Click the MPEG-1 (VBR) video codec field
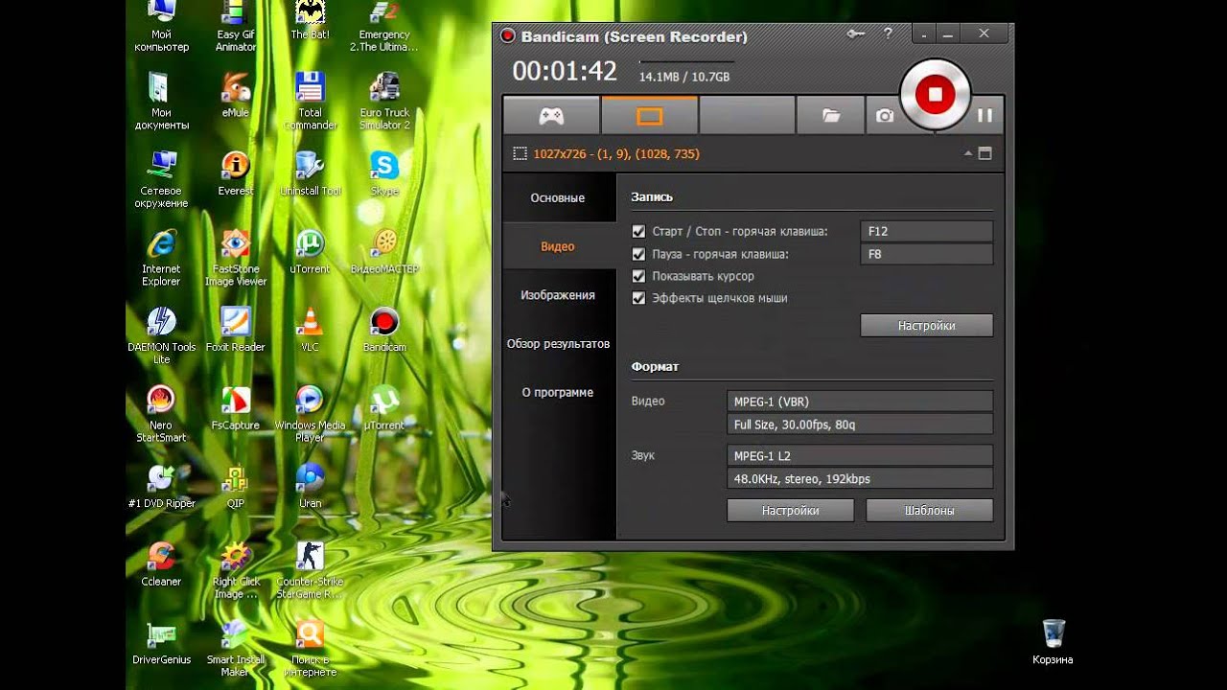This screenshot has height=690, width=1227. [x=860, y=402]
